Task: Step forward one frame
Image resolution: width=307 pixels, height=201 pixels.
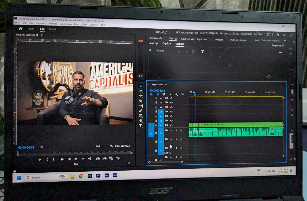Action: (x=83, y=159)
